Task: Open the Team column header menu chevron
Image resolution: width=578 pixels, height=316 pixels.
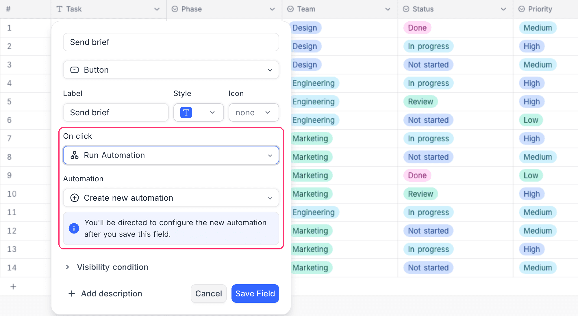Action: pyautogui.click(x=388, y=9)
